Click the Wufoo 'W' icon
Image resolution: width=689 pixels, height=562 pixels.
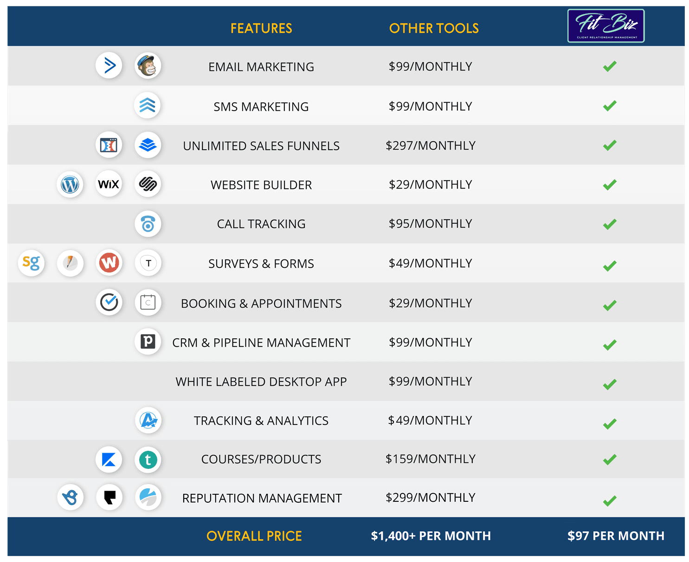[x=109, y=263]
